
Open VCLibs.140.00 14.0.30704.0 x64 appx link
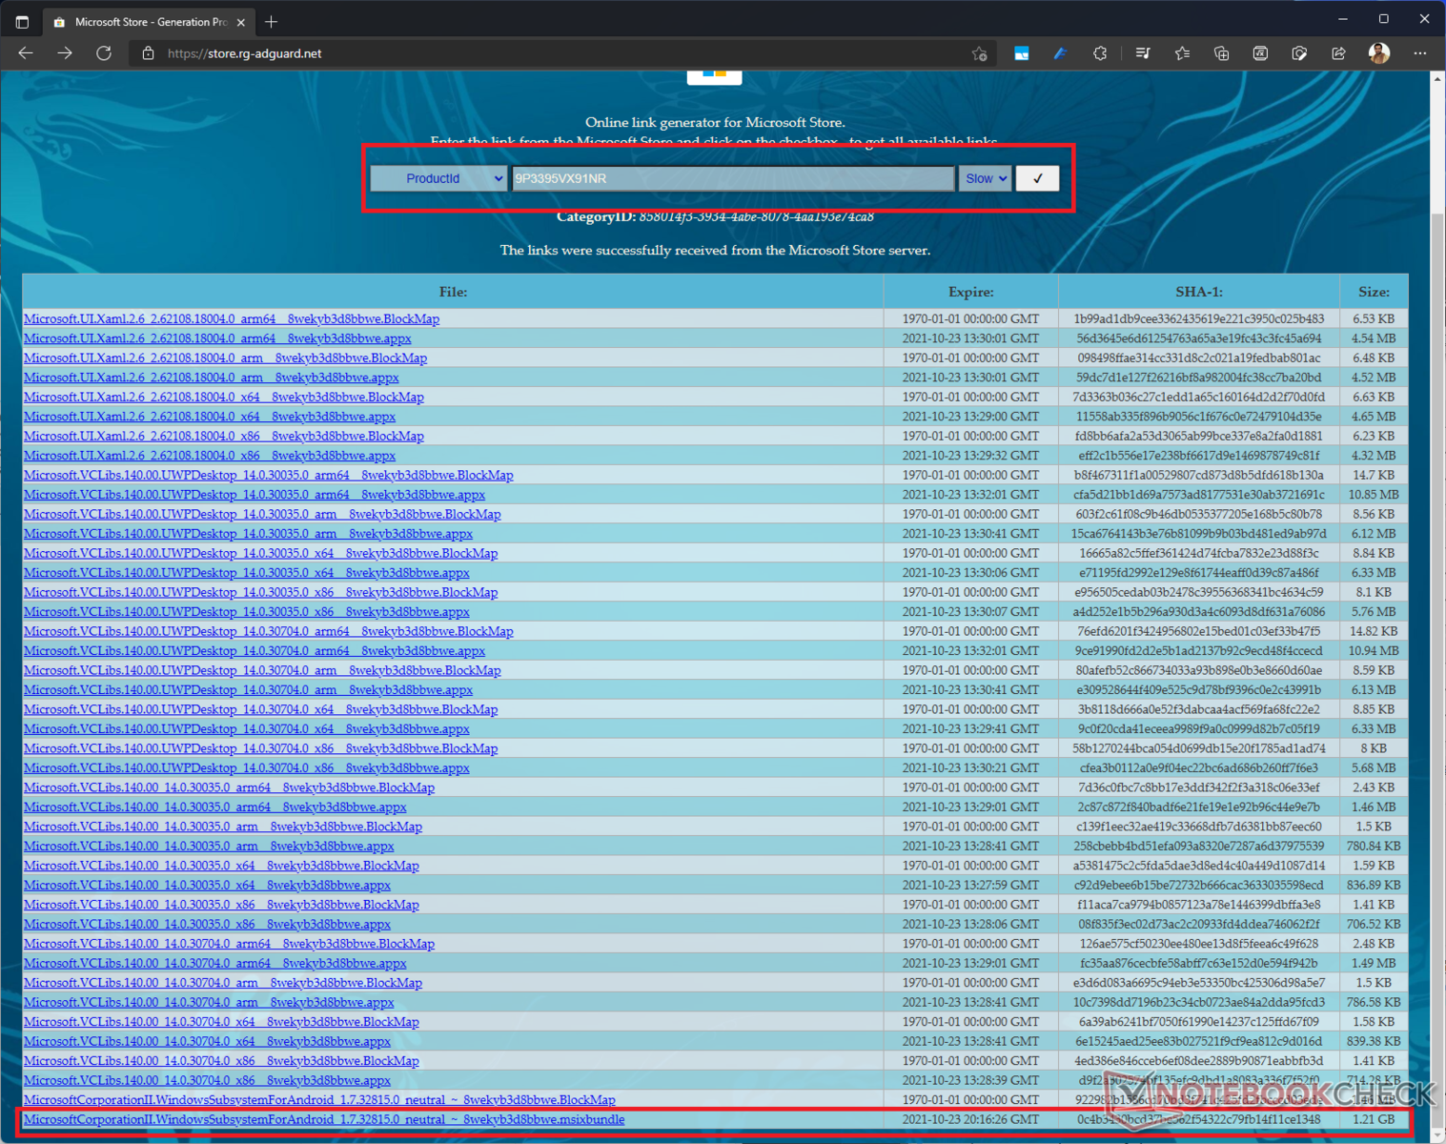point(208,1042)
